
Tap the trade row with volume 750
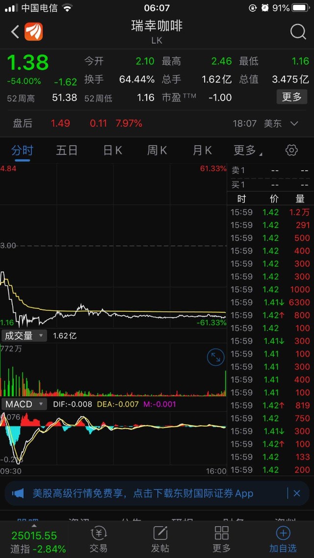(x=270, y=418)
